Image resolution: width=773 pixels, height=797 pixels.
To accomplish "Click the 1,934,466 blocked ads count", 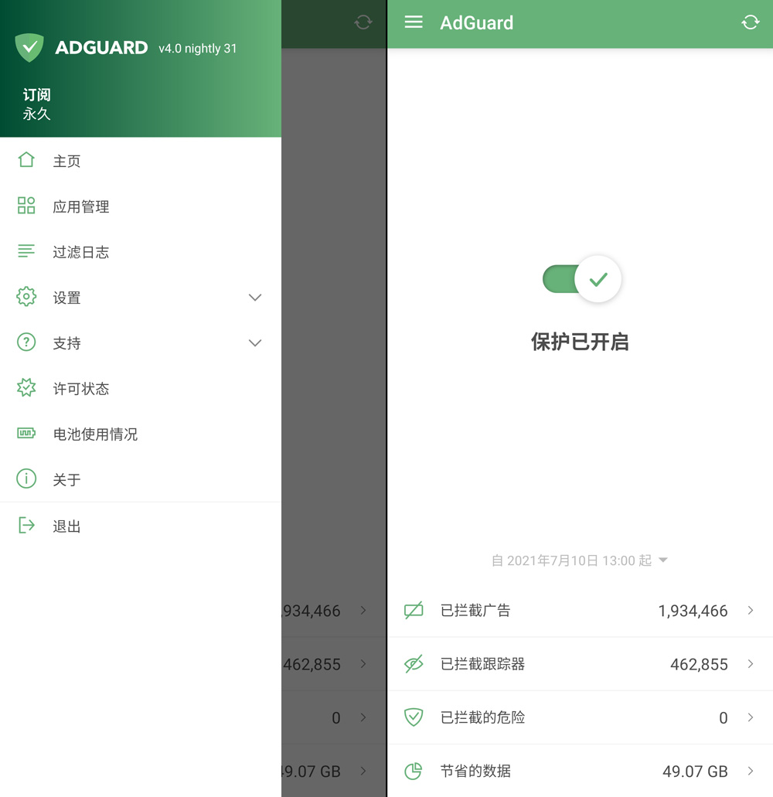I will 693,611.
